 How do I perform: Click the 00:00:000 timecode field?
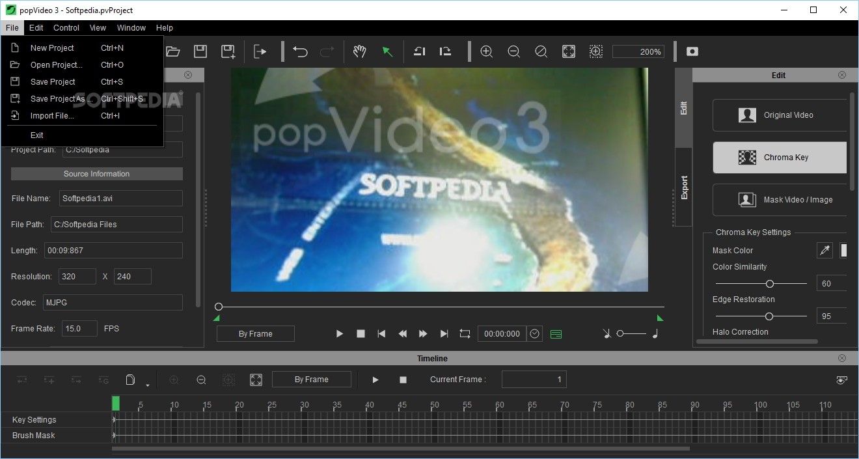pyautogui.click(x=502, y=333)
